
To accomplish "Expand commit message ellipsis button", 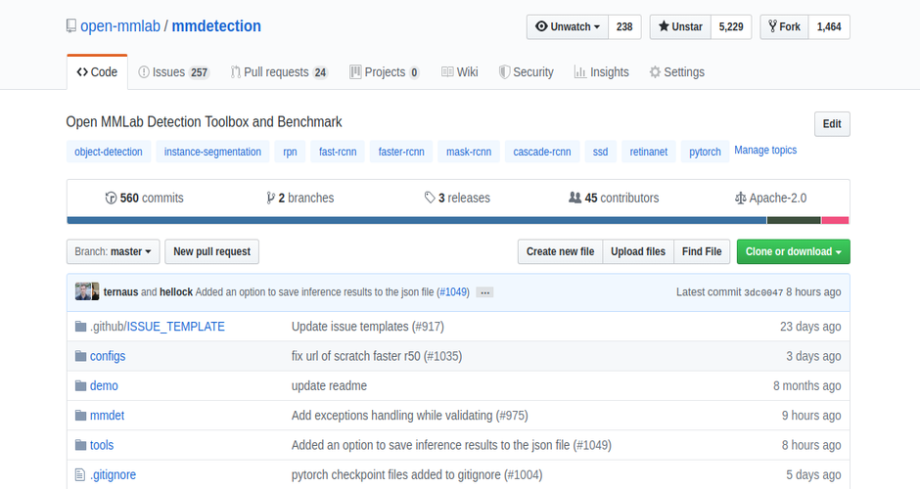I will [484, 292].
